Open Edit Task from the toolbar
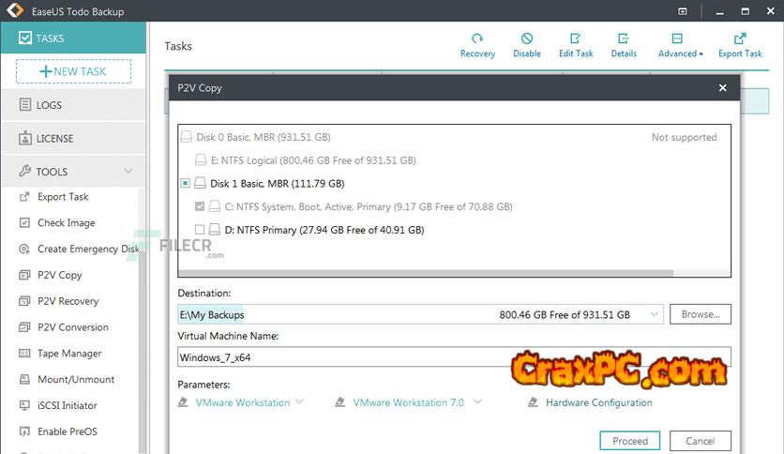This screenshot has height=454, width=784. point(576,44)
